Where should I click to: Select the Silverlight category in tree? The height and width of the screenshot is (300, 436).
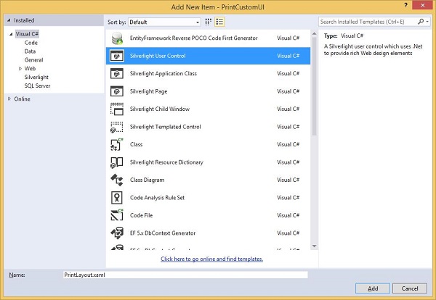point(36,77)
